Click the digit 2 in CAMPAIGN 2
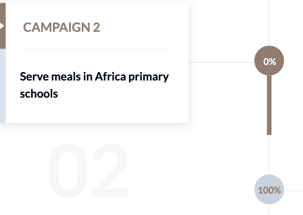The height and width of the screenshot is (215, 303). pos(96,28)
